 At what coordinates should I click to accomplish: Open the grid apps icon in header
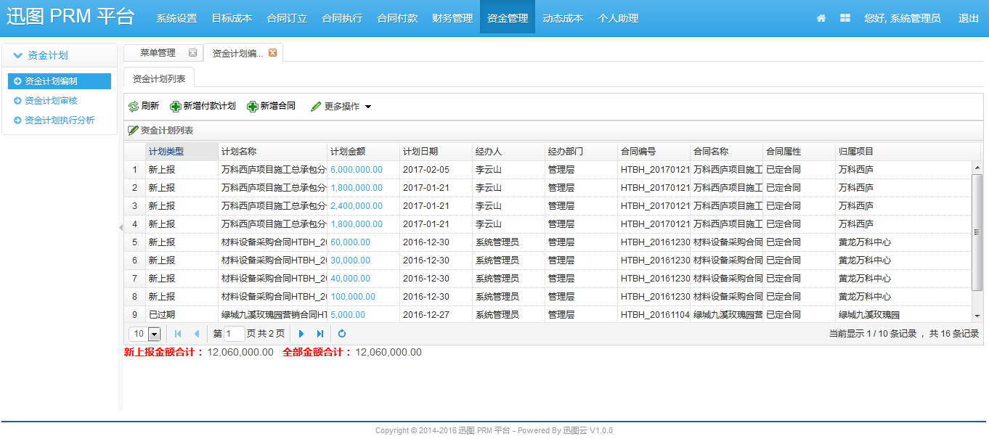click(x=845, y=18)
